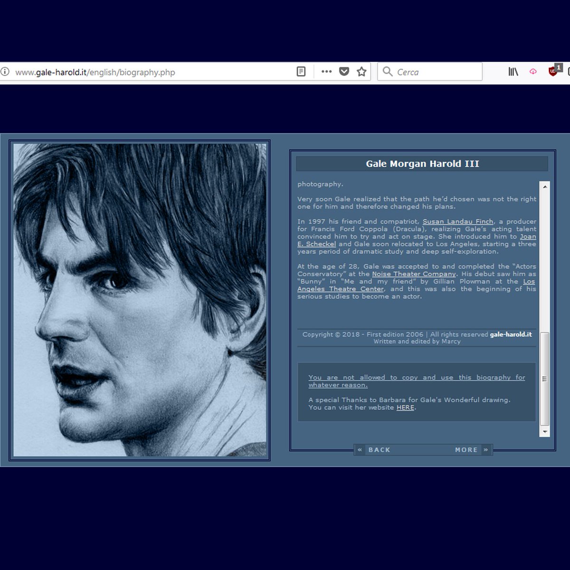The height and width of the screenshot is (570, 570).
Task: Click the search magnifier icon
Action: [388, 72]
